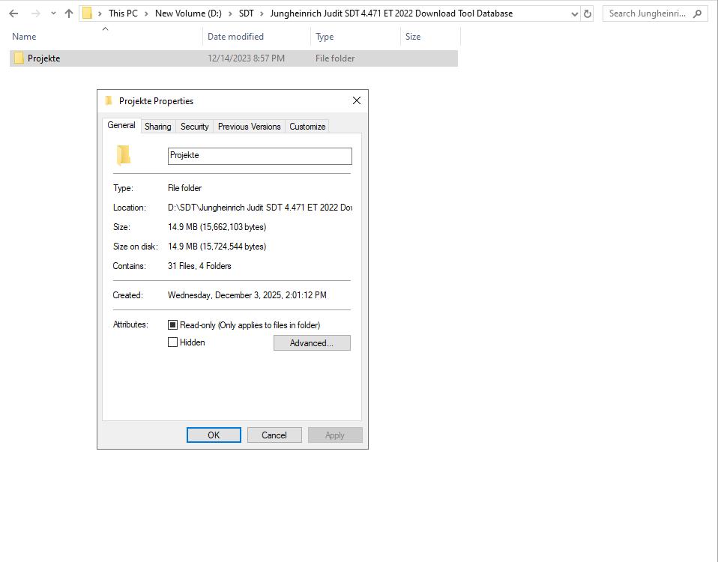This screenshot has height=562, width=718.
Task: Toggle the Read-only attribute checkbox
Action: [172, 325]
